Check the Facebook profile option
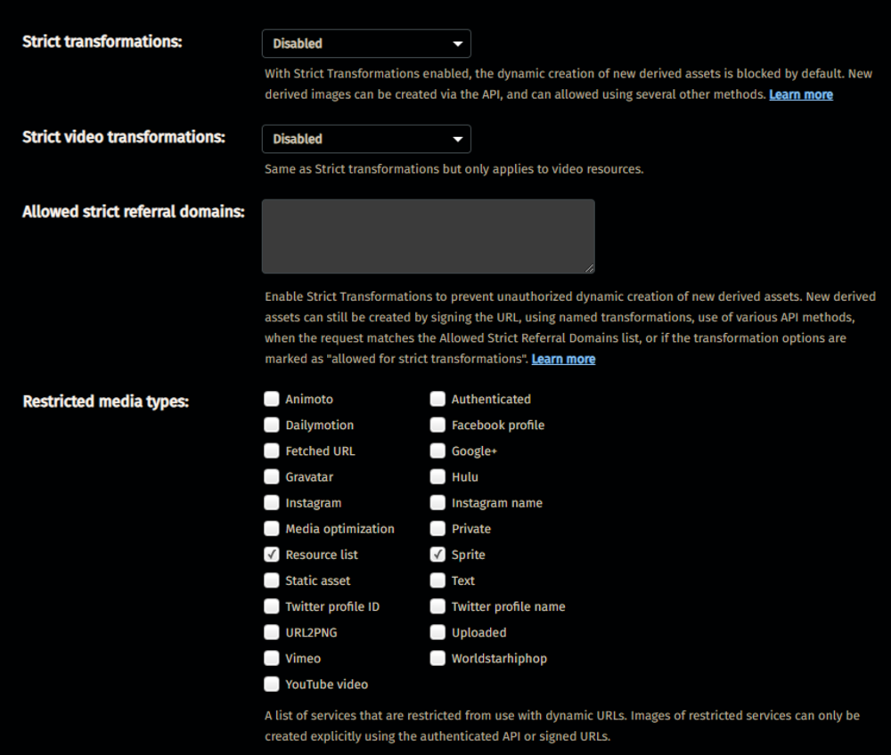Screen dimensions: 891x755 point(437,425)
